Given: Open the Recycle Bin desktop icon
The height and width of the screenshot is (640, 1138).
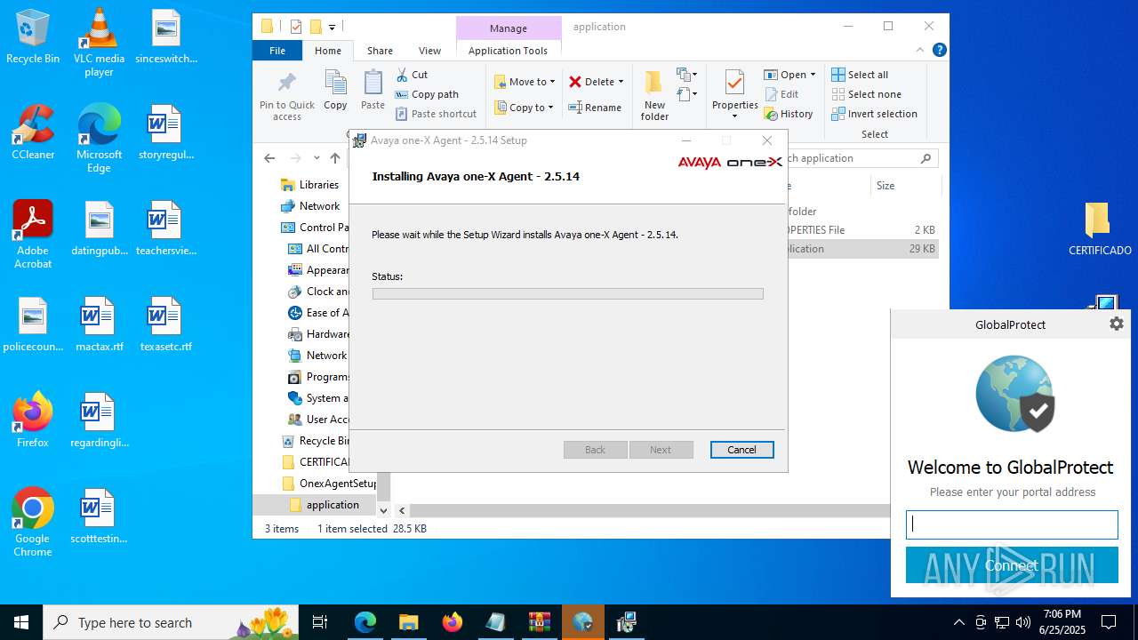Looking at the screenshot, I should pos(33,37).
